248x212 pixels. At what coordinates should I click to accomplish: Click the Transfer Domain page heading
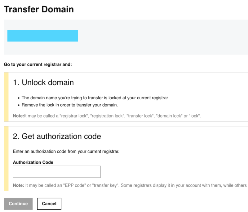pos(39,9)
